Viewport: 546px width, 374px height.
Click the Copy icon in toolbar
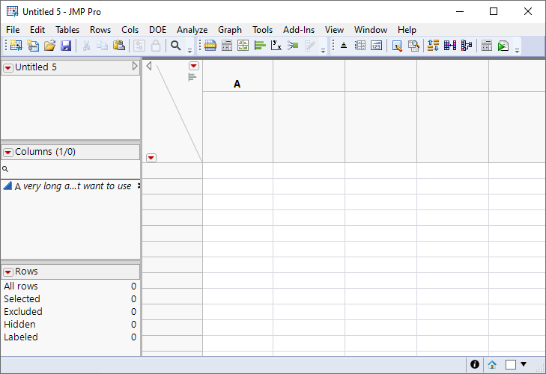tap(103, 46)
